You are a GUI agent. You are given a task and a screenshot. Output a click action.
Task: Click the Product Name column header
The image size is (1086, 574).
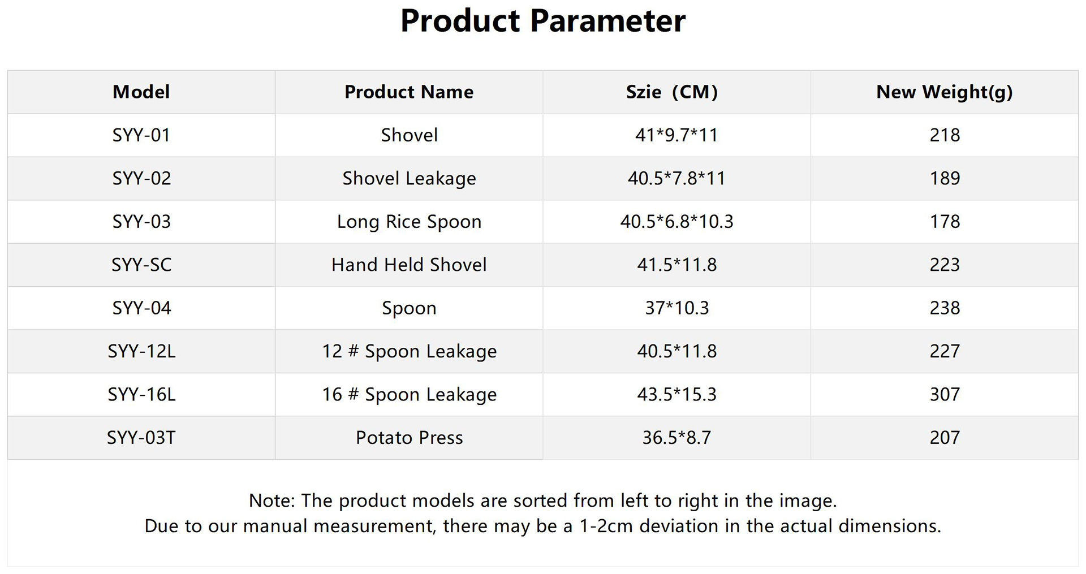point(409,92)
